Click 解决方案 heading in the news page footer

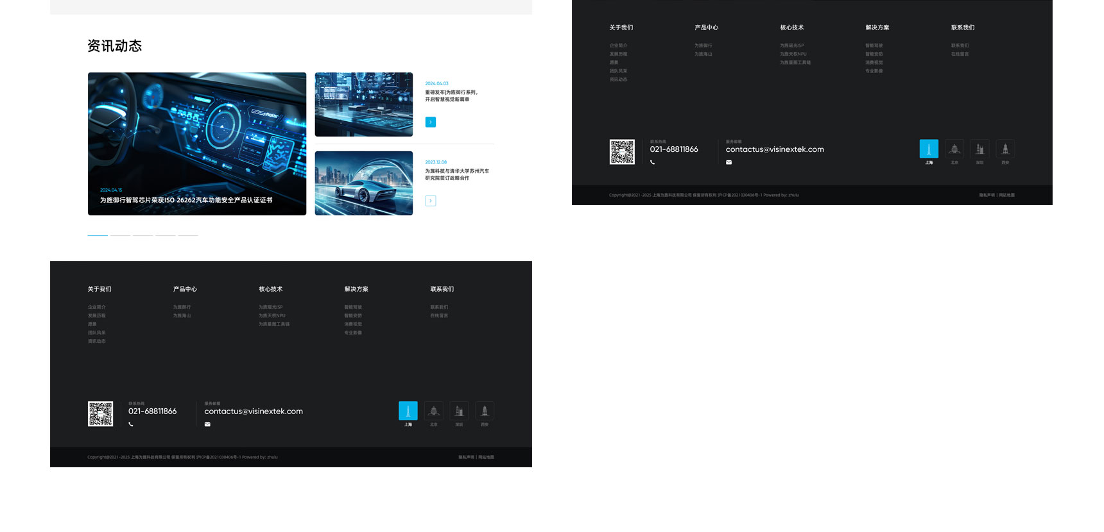[356, 289]
